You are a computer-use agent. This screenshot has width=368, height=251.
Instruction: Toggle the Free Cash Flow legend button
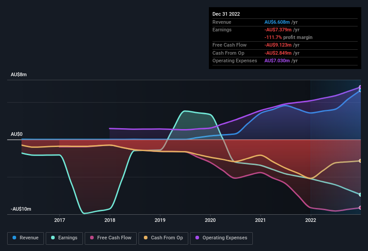[x=111, y=238]
